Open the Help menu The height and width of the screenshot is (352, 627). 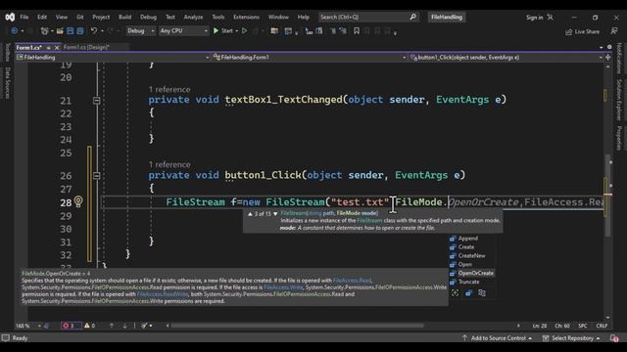pos(304,18)
